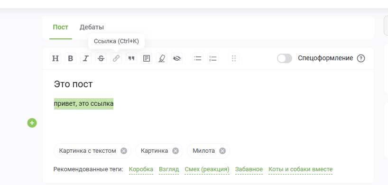Create a bulleted list
Screen dimensions: 388x185
[x=198, y=58]
